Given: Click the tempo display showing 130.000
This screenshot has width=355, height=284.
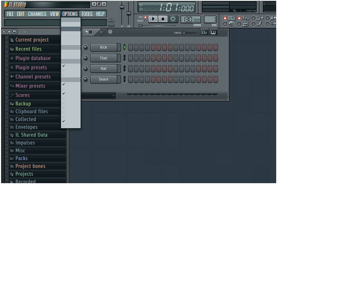Looking at the screenshot, I should click(191, 20).
